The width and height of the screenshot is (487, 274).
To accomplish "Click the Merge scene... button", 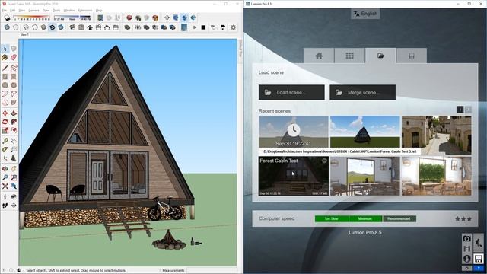I will (x=362, y=92).
